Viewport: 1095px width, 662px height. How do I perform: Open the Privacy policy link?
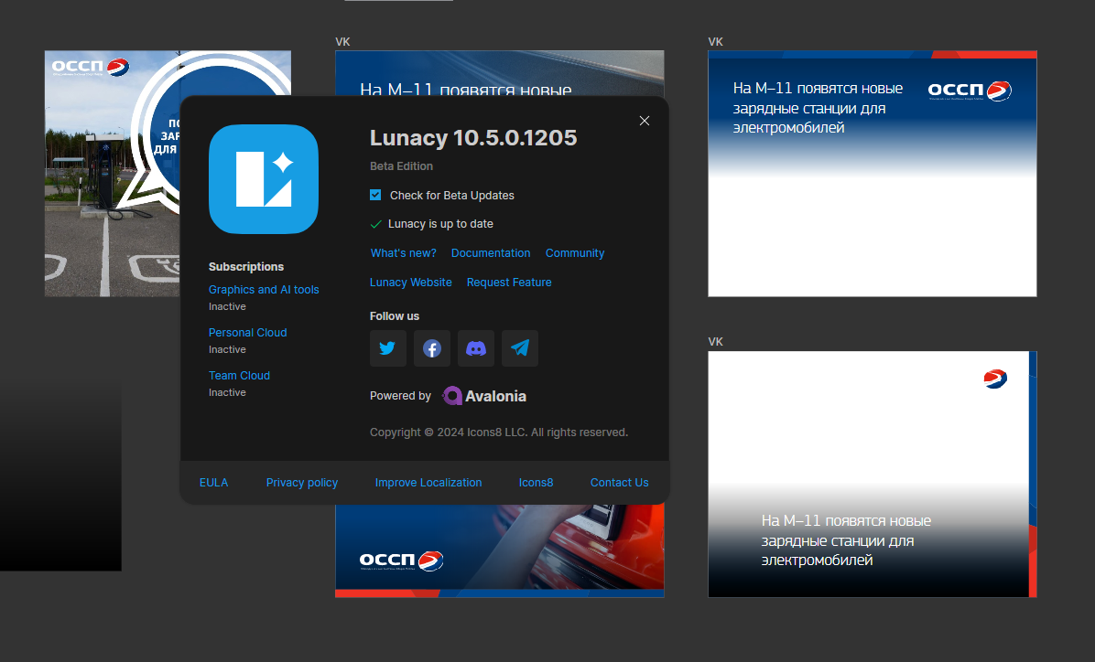pyautogui.click(x=302, y=483)
